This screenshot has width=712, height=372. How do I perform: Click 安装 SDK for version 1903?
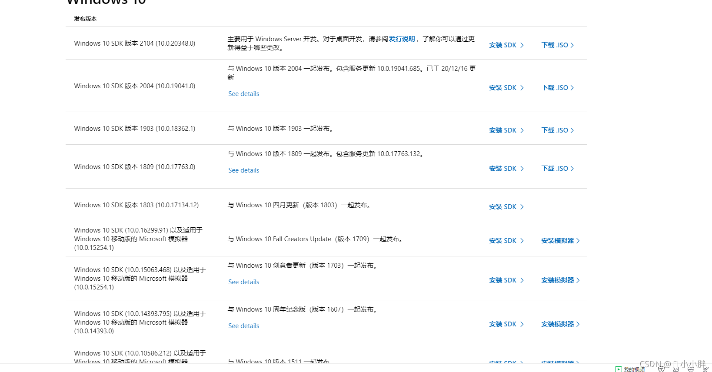click(x=506, y=130)
